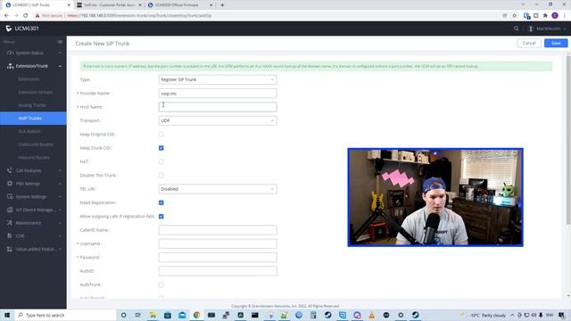Reload the page with browser refresh icon
The image size is (571, 321).
(x=25, y=16)
